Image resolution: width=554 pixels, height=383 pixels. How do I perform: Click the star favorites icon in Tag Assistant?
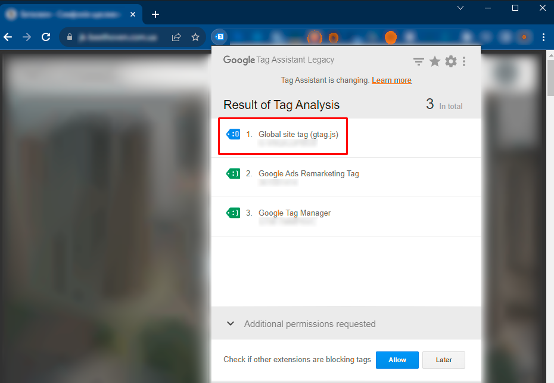pyautogui.click(x=435, y=61)
